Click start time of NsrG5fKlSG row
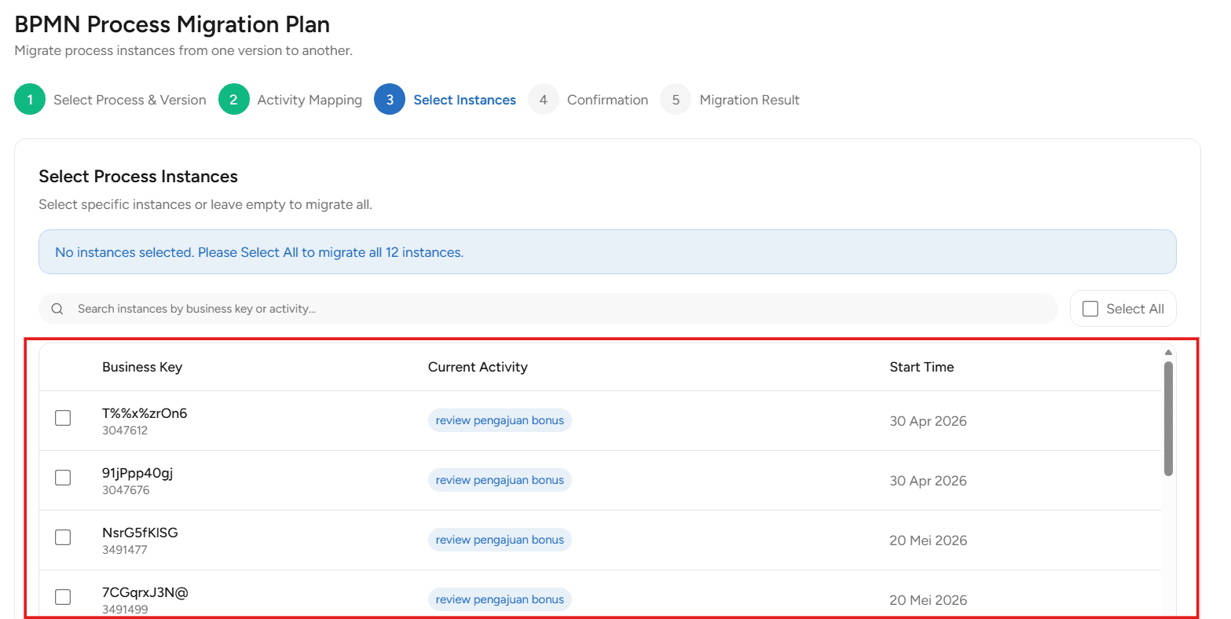 click(928, 540)
